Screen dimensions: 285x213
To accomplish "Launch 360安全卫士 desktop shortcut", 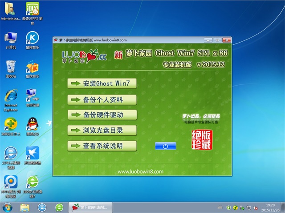I will (11, 127).
